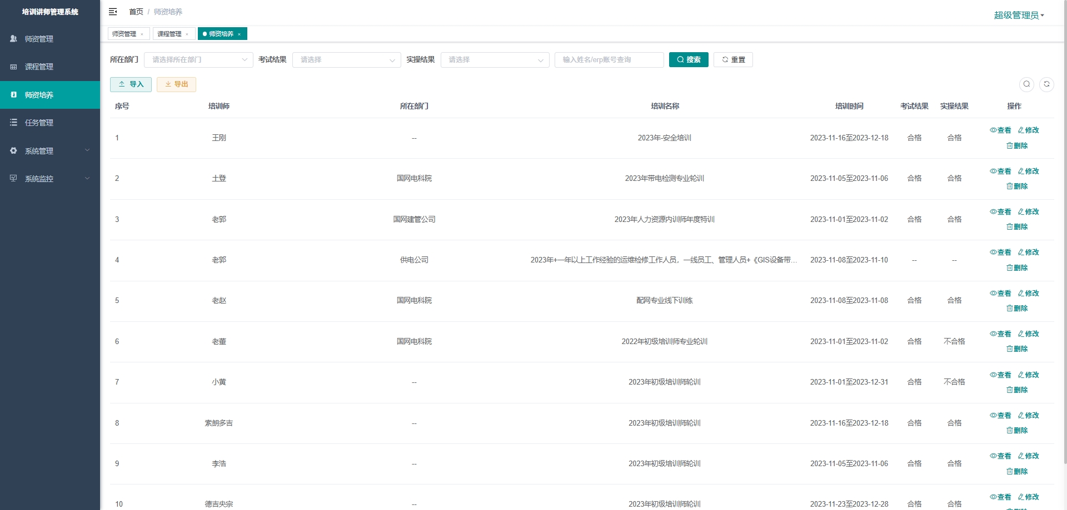View the 德吉央宗 row
The height and width of the screenshot is (510, 1067).
(x=1000, y=497)
